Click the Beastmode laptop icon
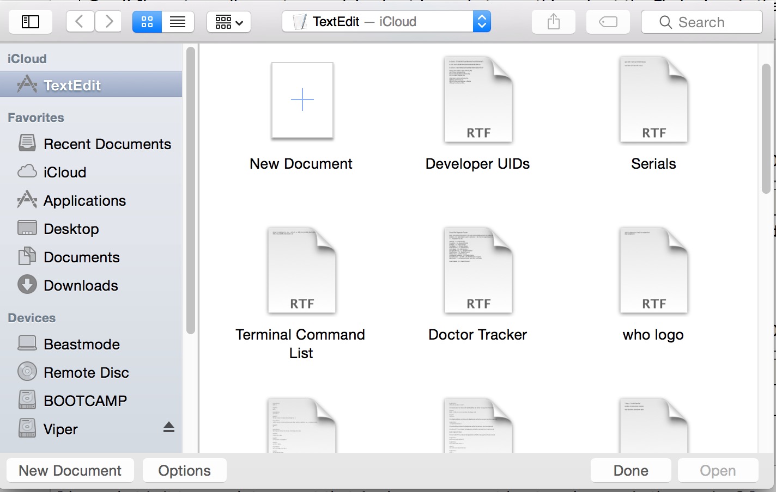776x492 pixels. pyautogui.click(x=27, y=343)
